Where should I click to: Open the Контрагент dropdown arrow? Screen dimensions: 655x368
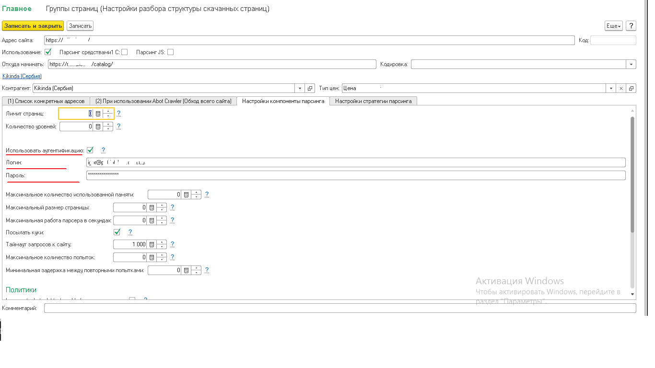pos(300,88)
